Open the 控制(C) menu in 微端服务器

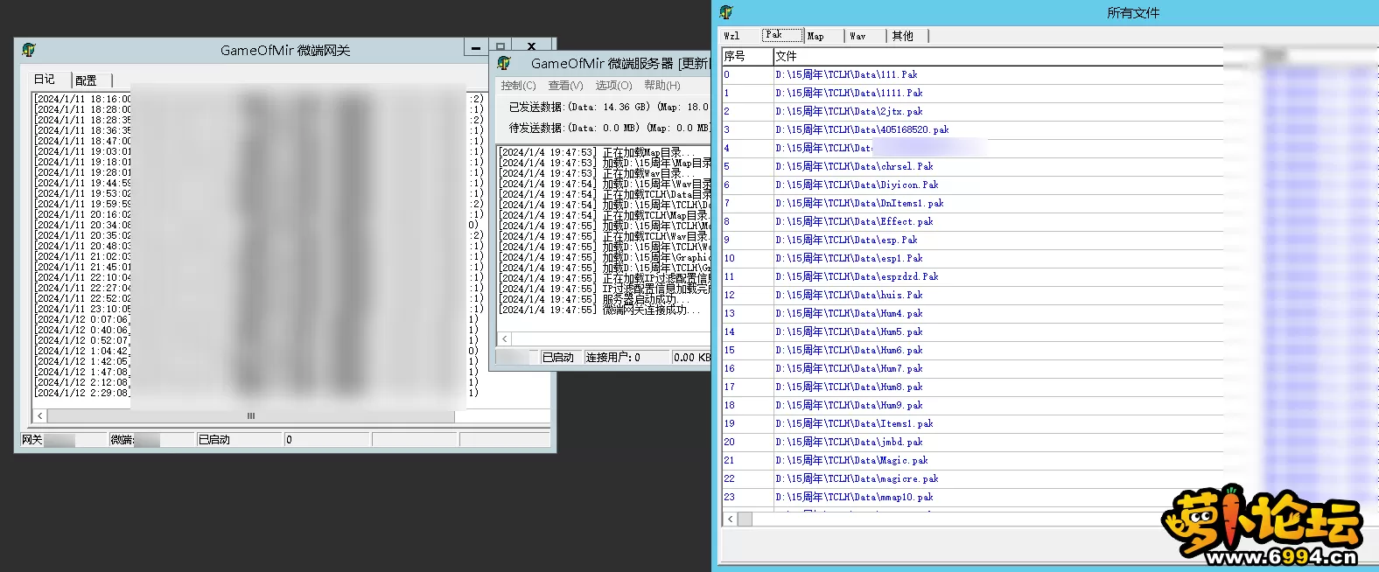[x=518, y=85]
